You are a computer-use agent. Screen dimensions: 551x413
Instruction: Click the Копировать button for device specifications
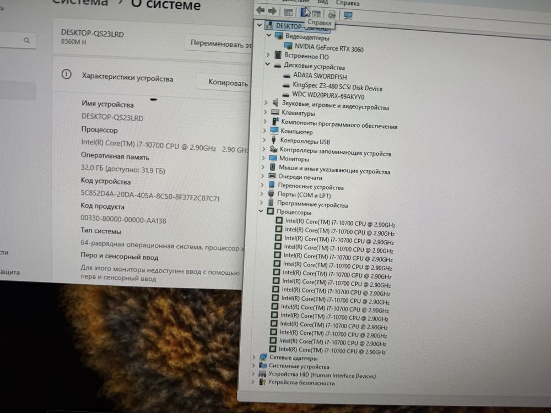(x=224, y=82)
